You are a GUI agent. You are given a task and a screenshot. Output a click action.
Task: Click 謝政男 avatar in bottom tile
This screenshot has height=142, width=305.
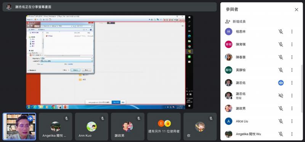(128, 127)
